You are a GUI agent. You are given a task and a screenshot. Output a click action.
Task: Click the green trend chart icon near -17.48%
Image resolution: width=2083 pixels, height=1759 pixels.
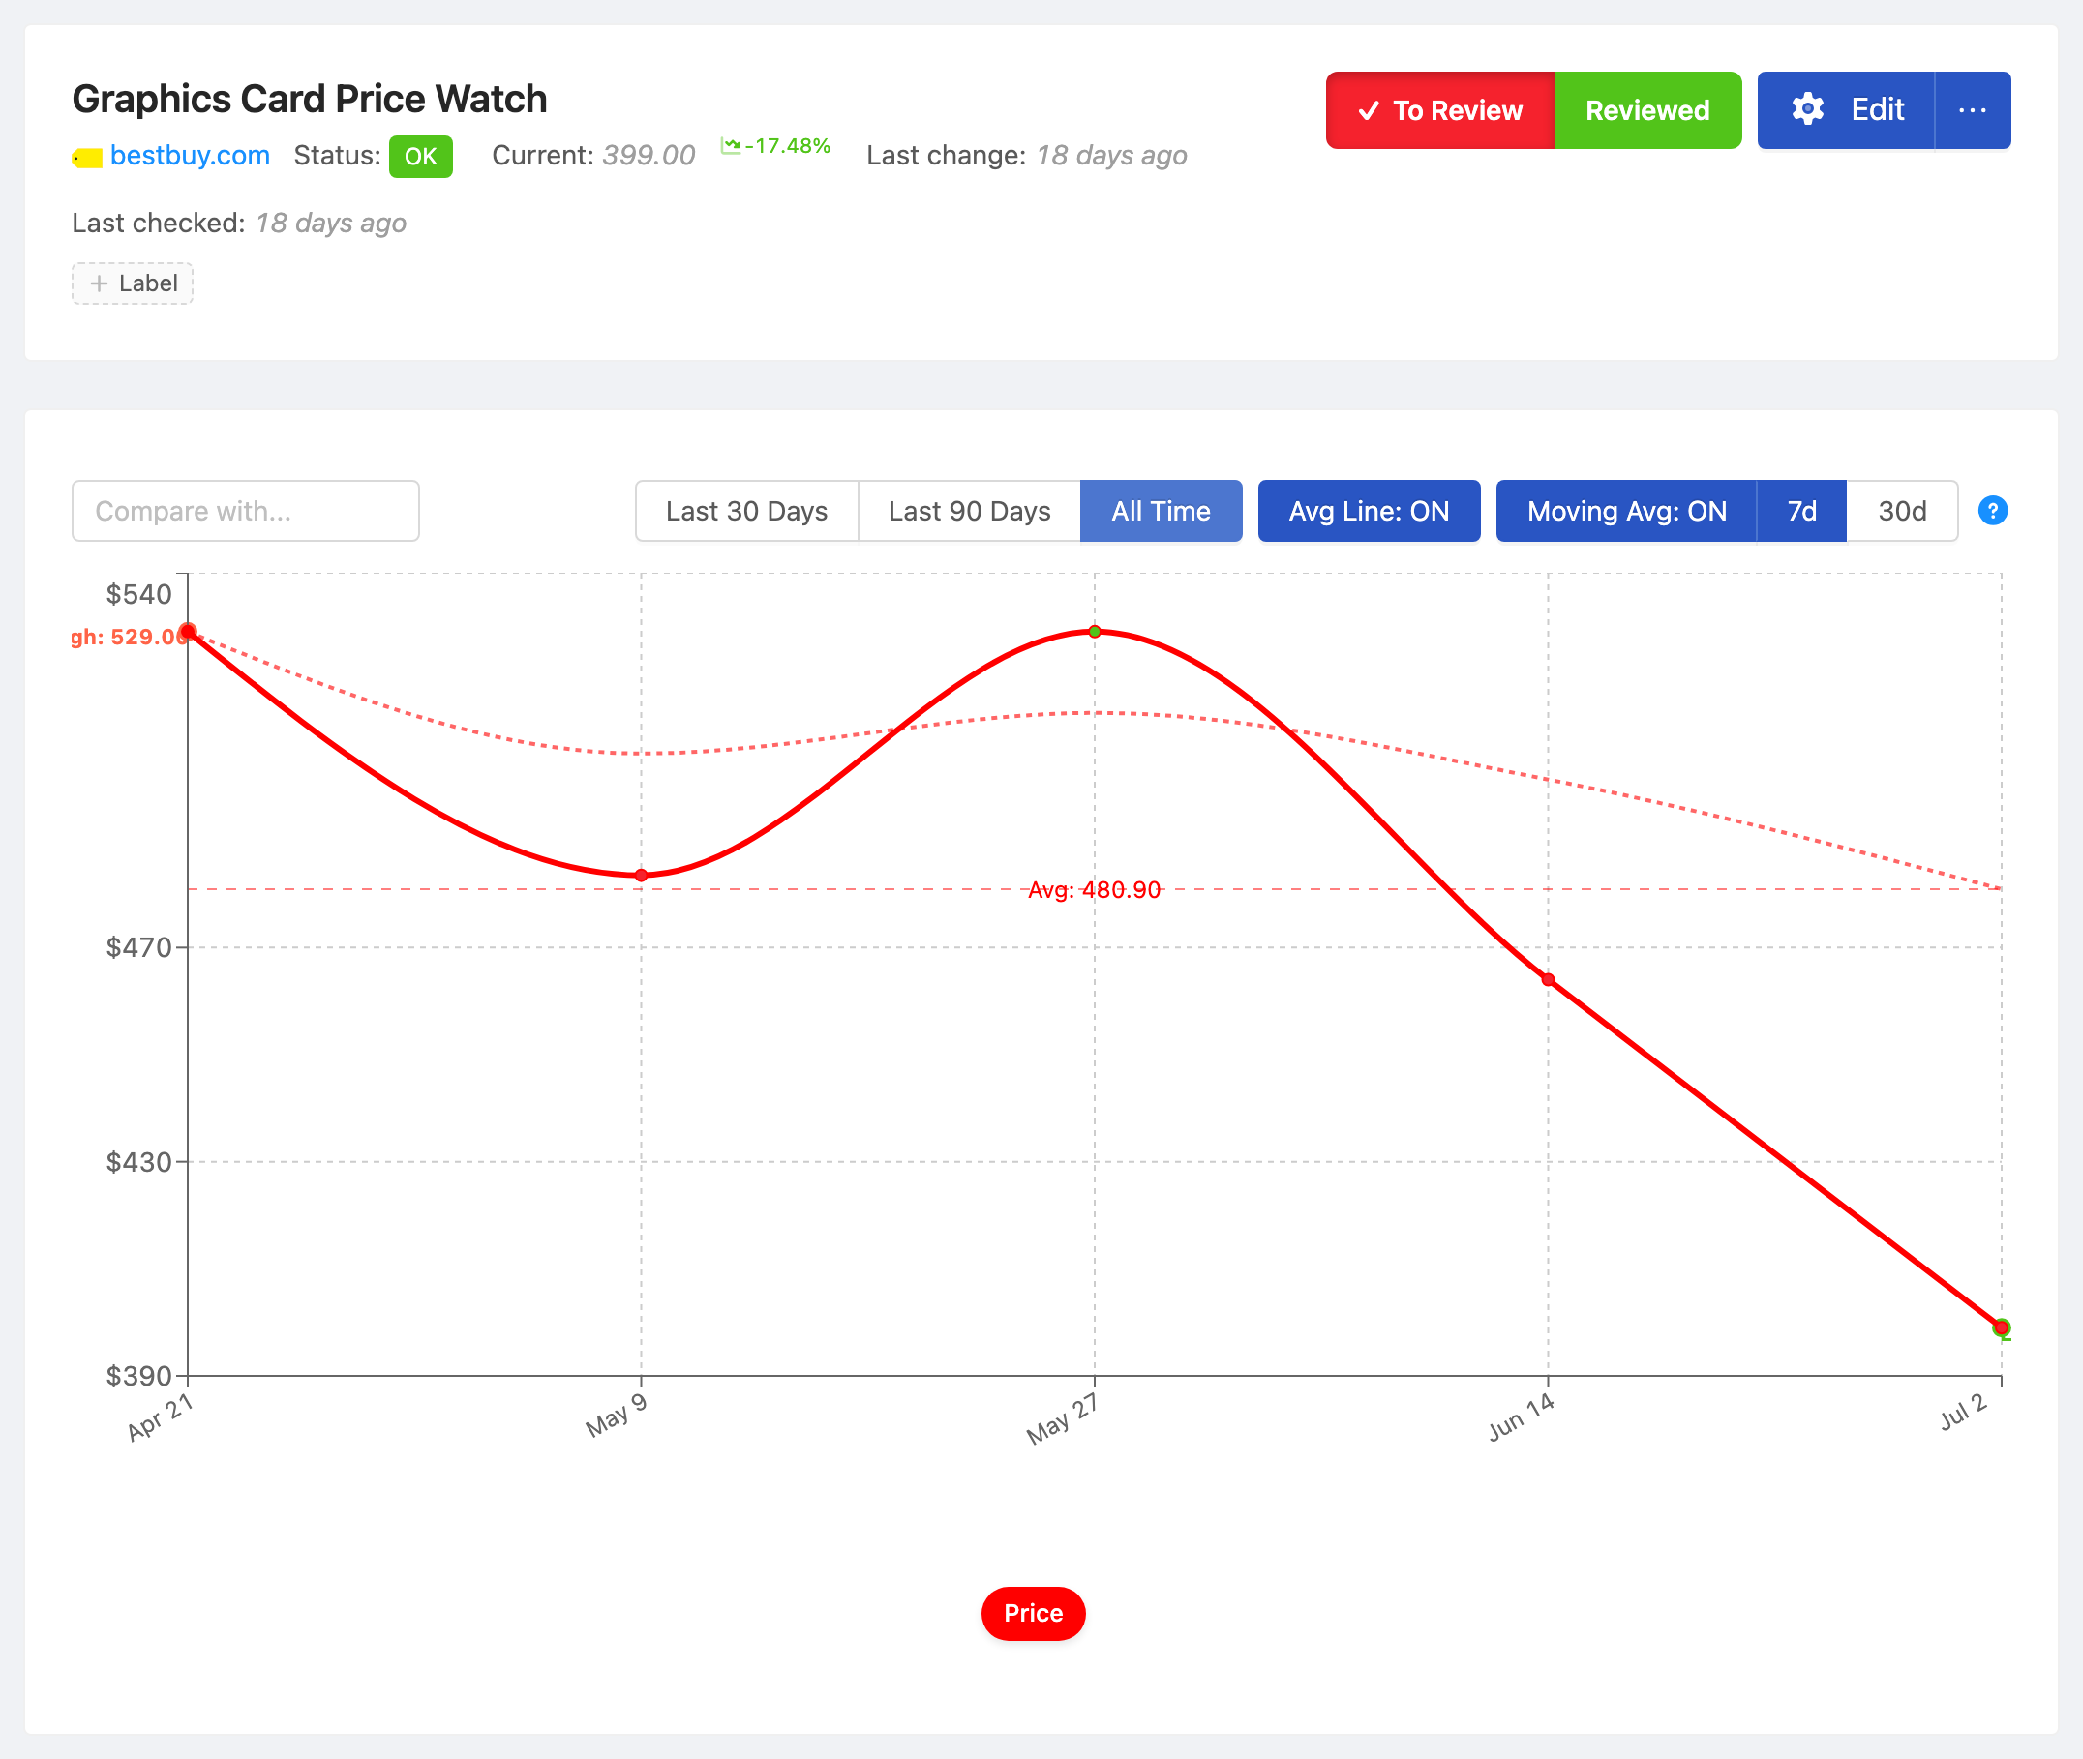(730, 145)
